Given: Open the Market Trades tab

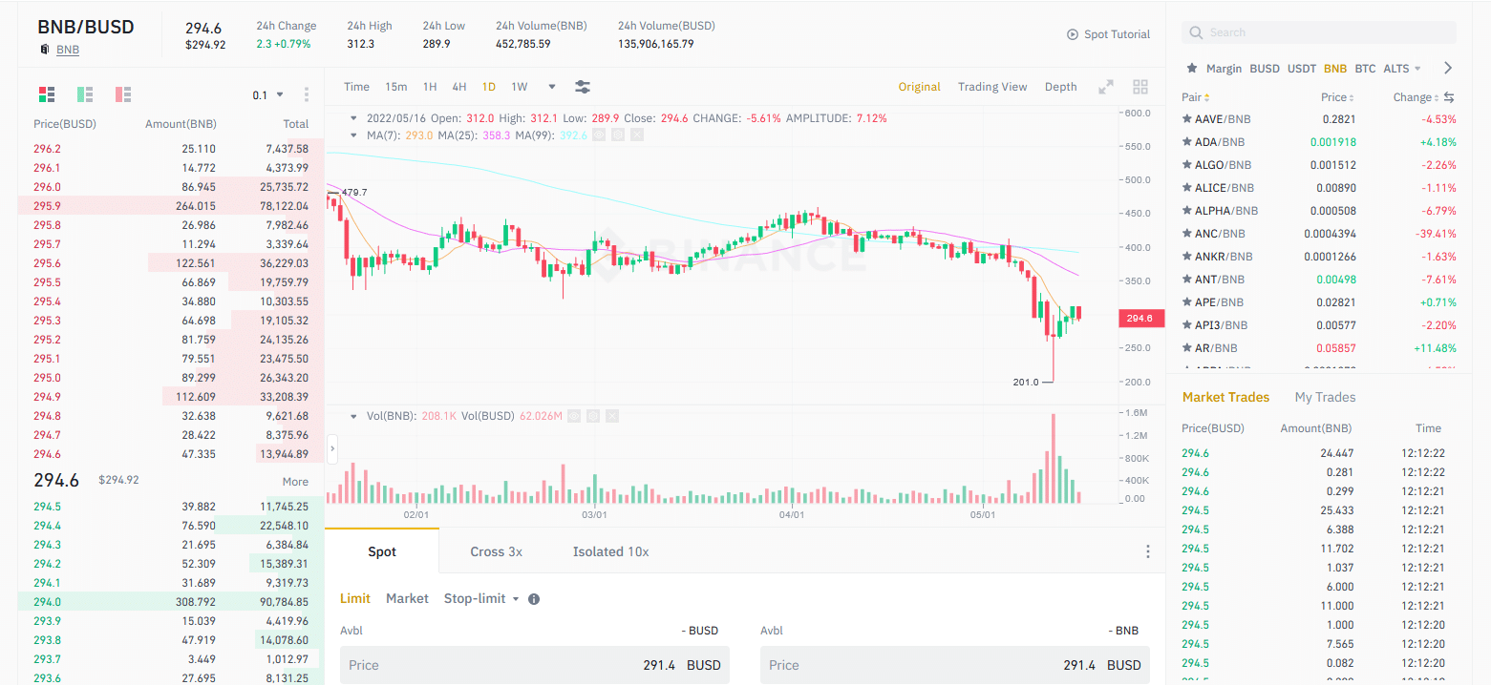Looking at the screenshot, I should click(1226, 397).
